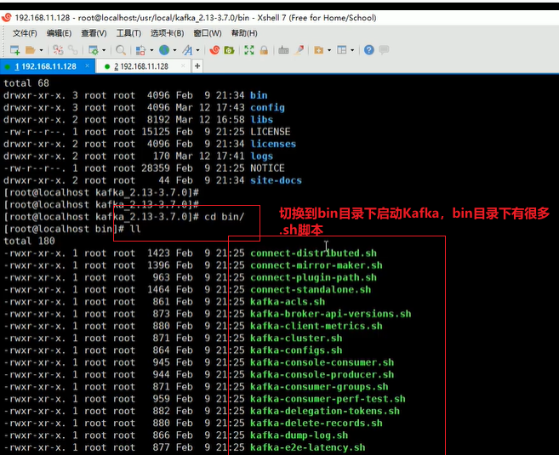559x455 pixels.
Task: Click the Disconnect toolbar icon
Action: tap(58, 50)
